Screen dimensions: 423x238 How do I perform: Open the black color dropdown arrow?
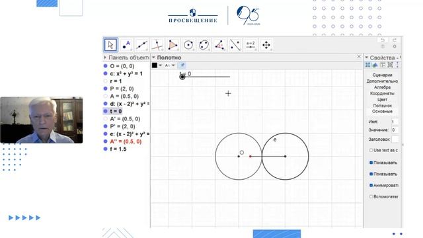(160, 65)
